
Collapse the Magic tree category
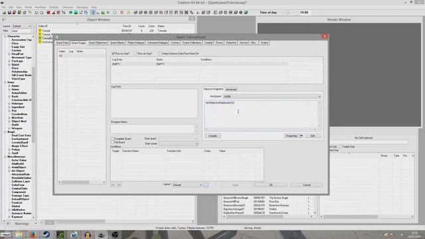point(5,132)
